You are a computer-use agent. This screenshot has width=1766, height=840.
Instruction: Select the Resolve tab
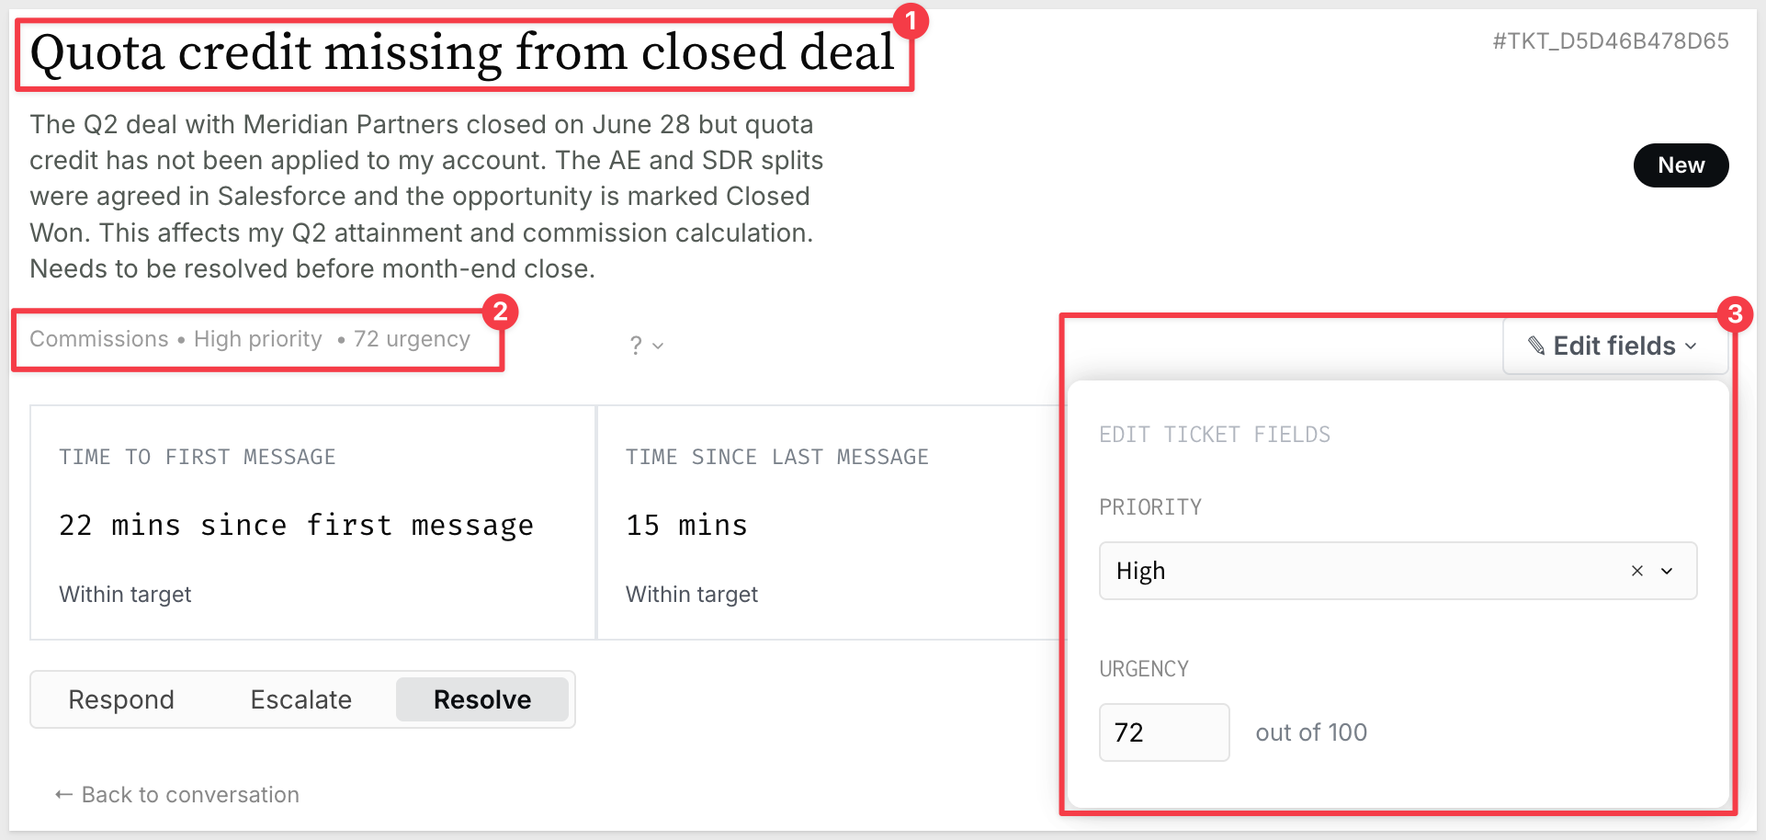[x=482, y=699]
